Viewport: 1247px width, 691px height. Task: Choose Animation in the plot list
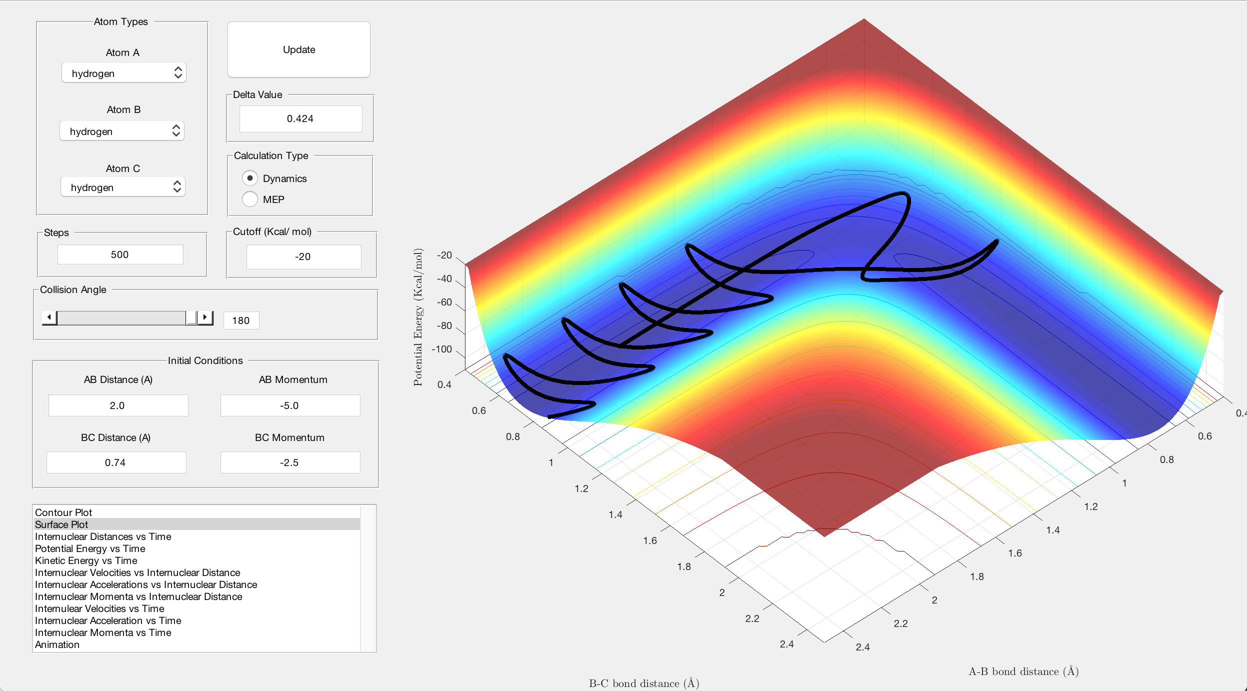click(57, 644)
